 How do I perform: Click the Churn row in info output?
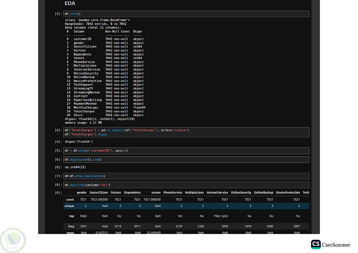click(x=105, y=115)
